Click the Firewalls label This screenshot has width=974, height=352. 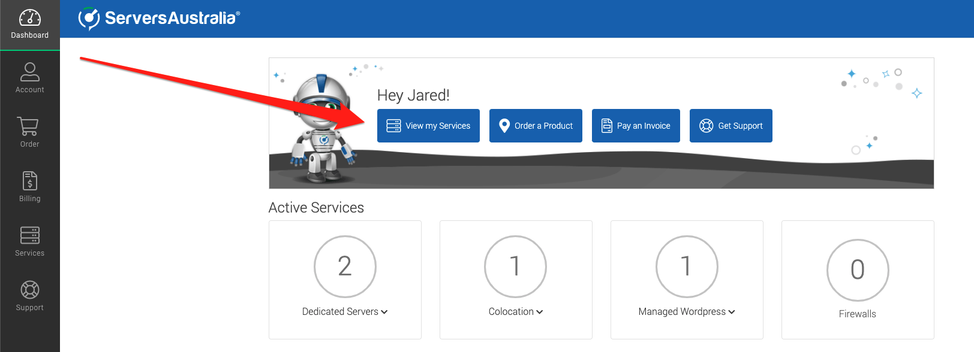(x=857, y=314)
